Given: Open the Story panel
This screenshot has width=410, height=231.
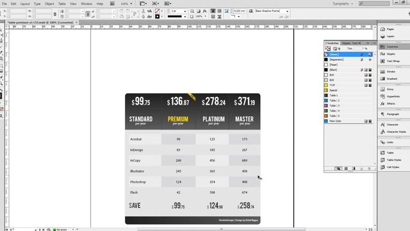Looking at the screenshot, I should (387, 89).
